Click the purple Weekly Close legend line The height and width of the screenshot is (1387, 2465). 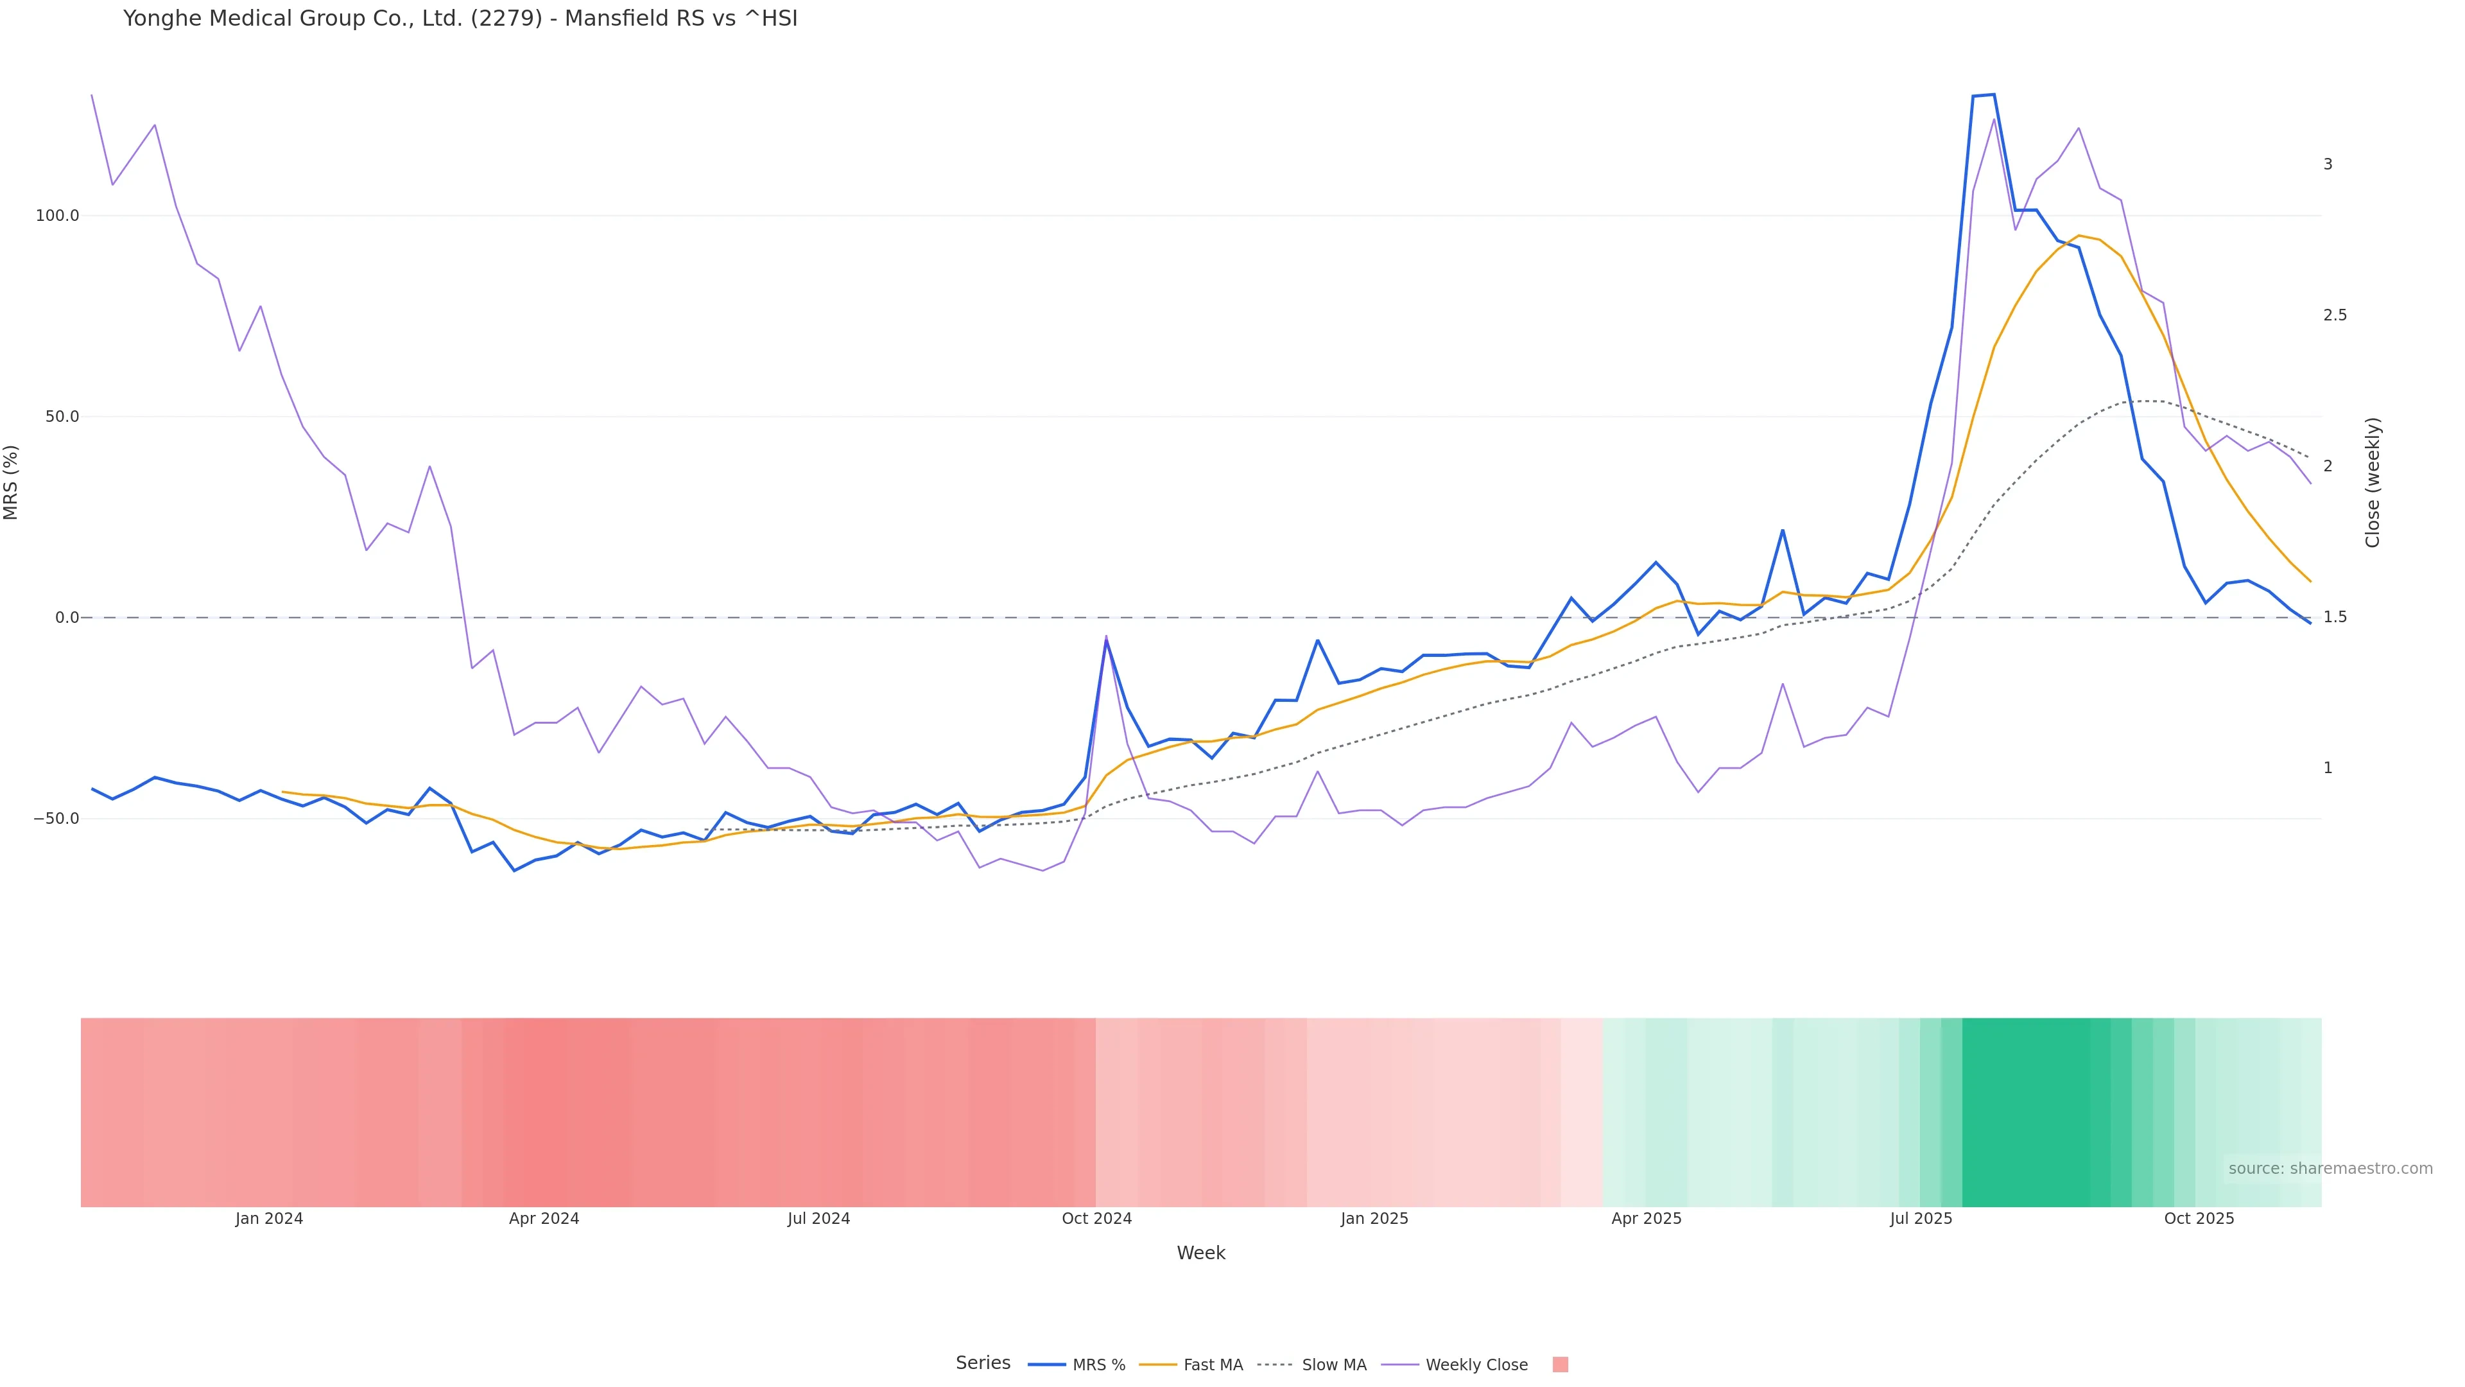(1400, 1365)
